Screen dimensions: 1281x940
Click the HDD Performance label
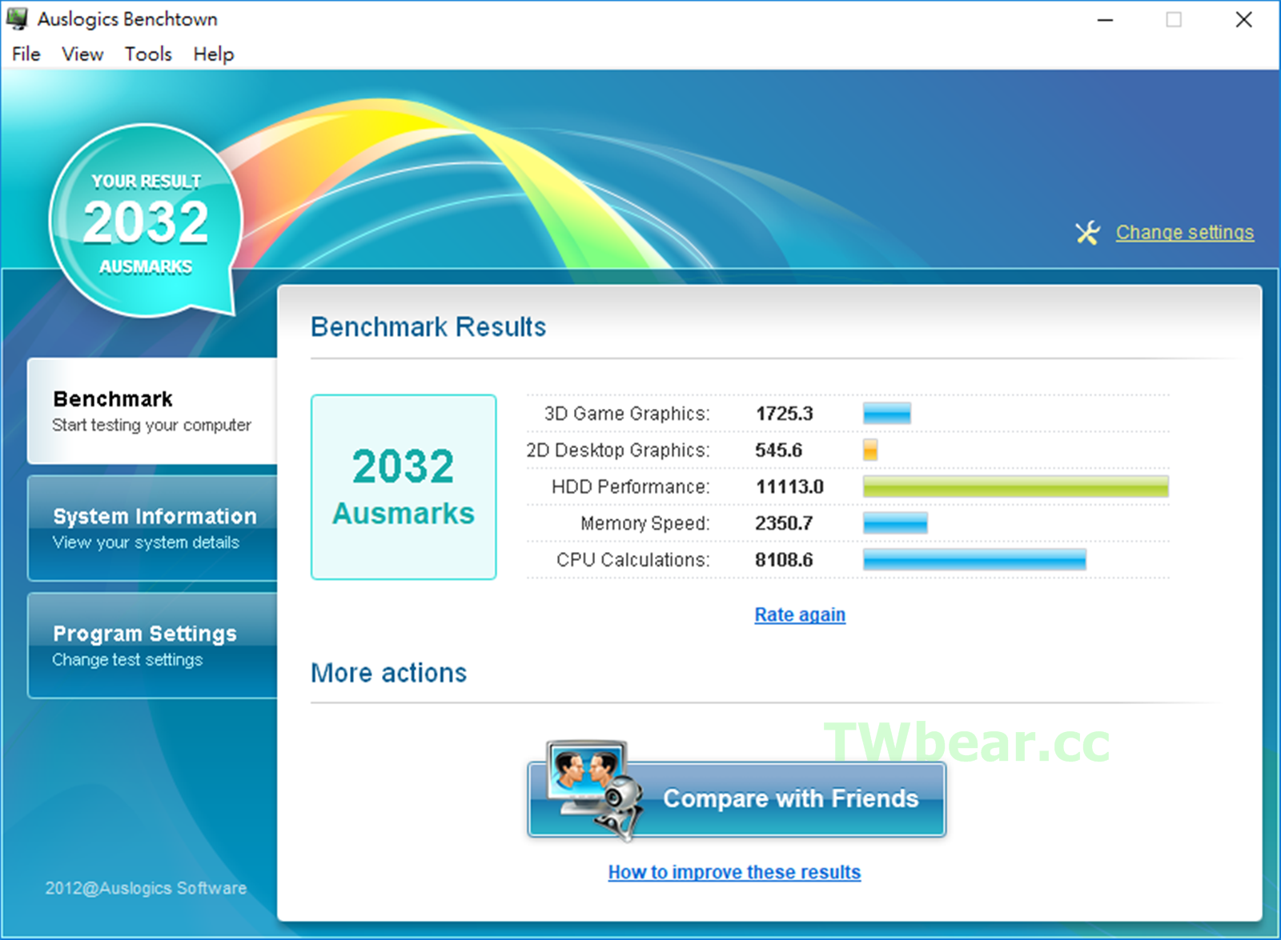coord(631,486)
